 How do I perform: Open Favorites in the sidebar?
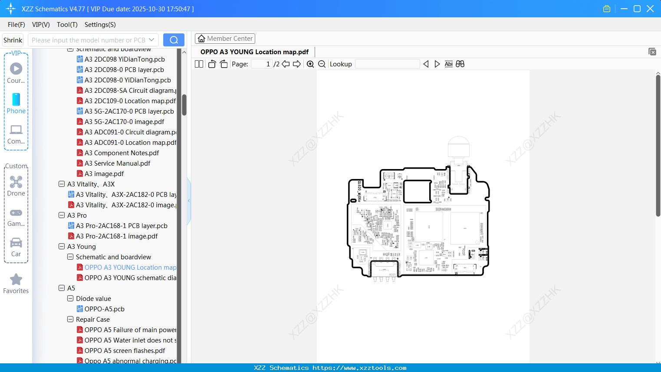[16, 284]
